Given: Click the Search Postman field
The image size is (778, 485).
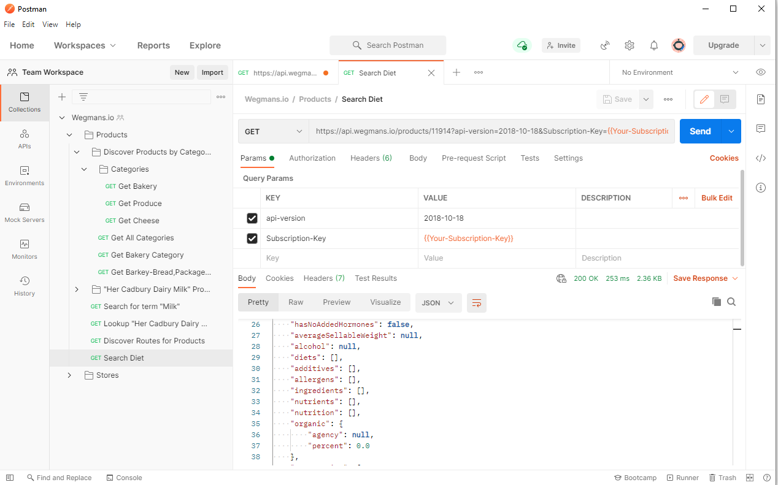Looking at the screenshot, I should tap(388, 45).
